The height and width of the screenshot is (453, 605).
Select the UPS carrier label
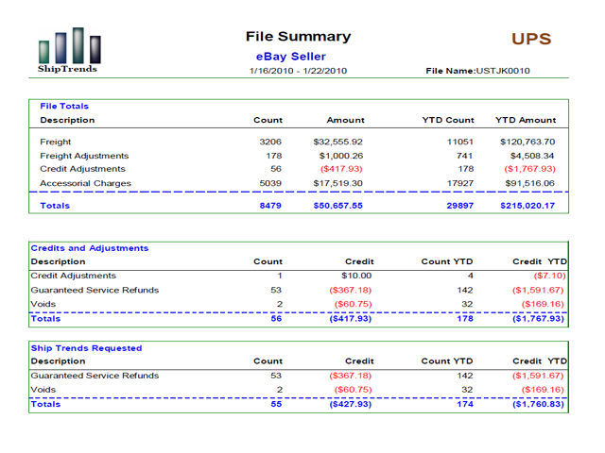pos(531,39)
